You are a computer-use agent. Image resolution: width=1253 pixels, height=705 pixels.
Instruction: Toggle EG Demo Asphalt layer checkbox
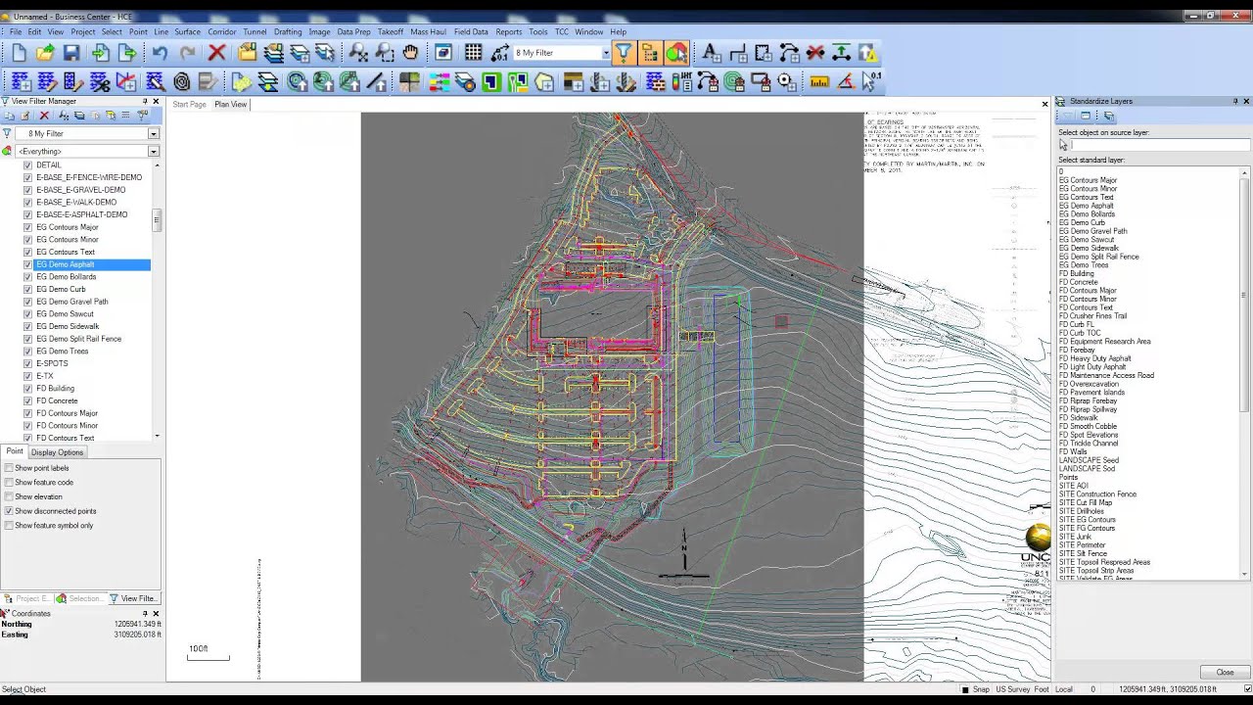[27, 264]
